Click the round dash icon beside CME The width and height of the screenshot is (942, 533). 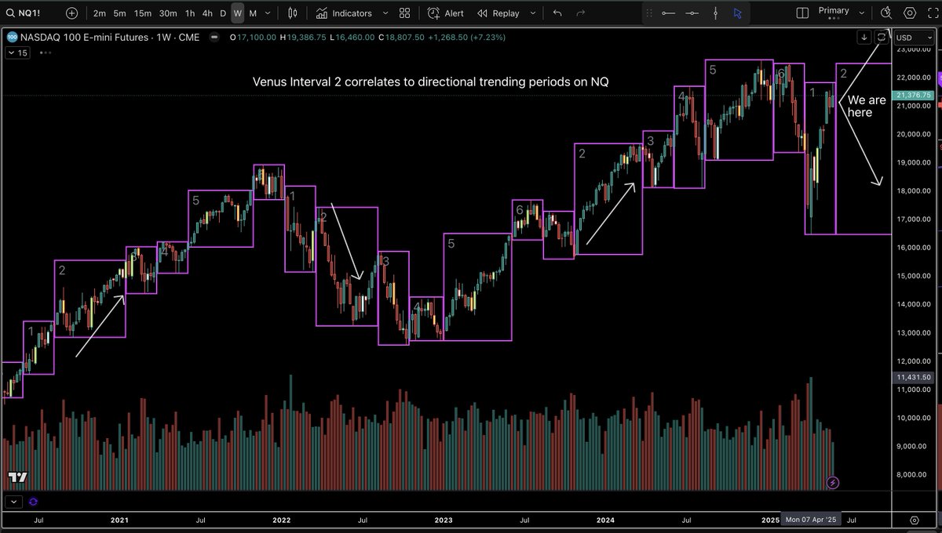point(213,37)
